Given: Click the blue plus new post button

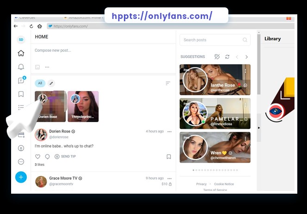Looking at the screenshot, I should [21, 177].
